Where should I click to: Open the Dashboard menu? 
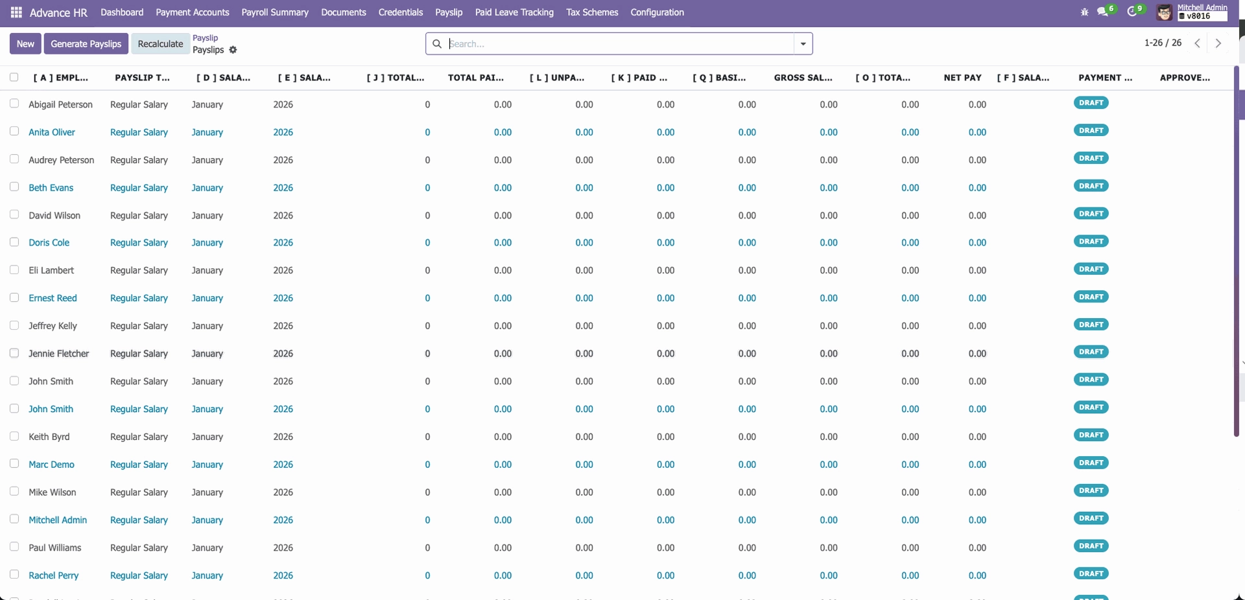122,12
